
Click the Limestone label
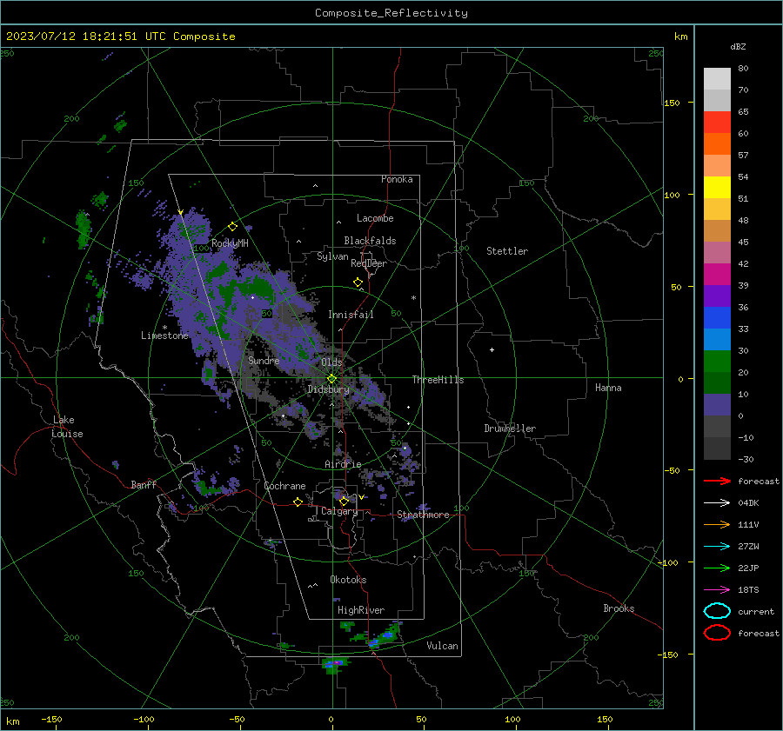[x=164, y=336]
